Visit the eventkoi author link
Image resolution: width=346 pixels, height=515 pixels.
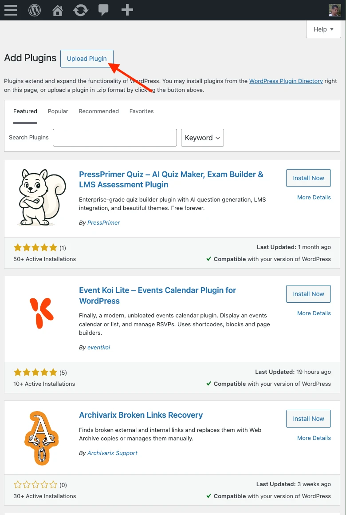point(98,347)
